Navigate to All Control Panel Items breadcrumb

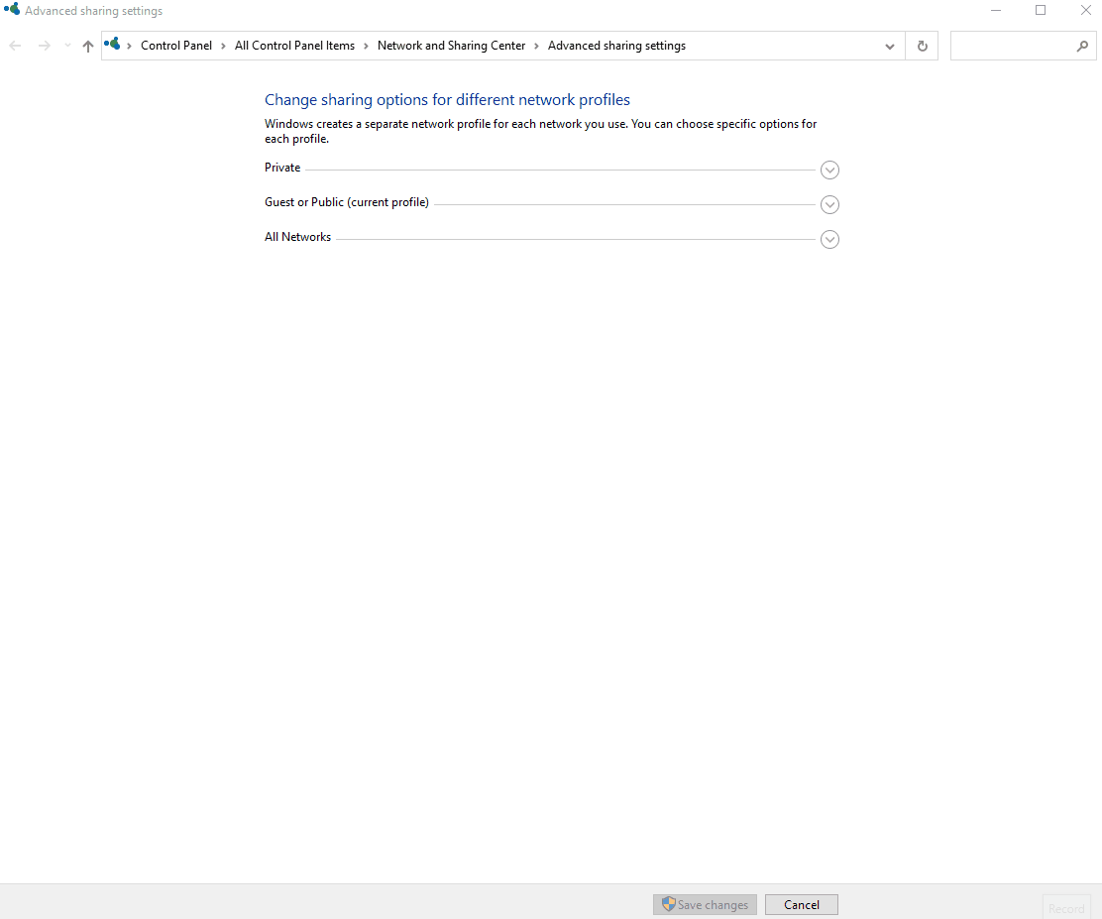click(x=294, y=46)
